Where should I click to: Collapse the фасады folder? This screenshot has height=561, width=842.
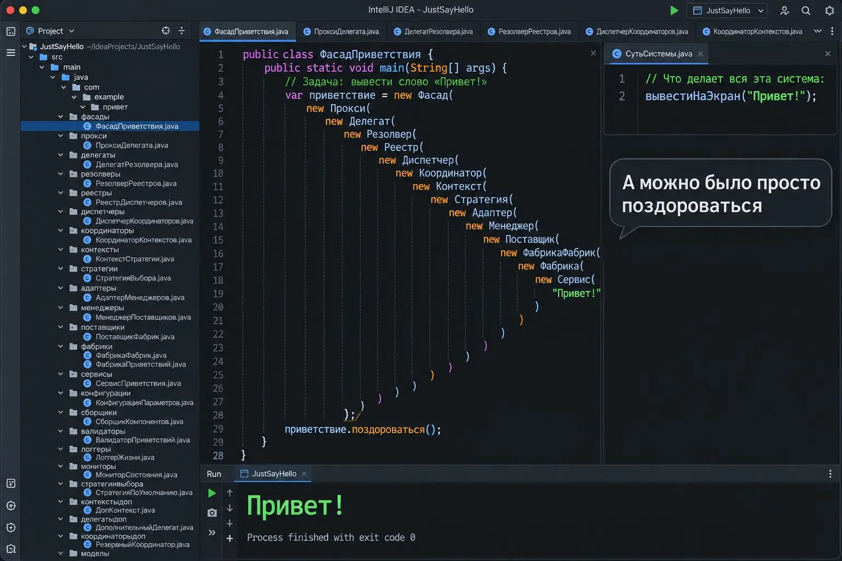(x=61, y=117)
